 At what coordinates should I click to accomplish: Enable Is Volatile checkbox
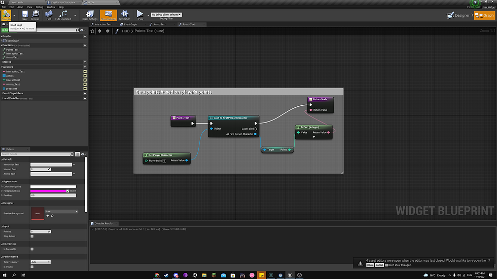coord(32,267)
